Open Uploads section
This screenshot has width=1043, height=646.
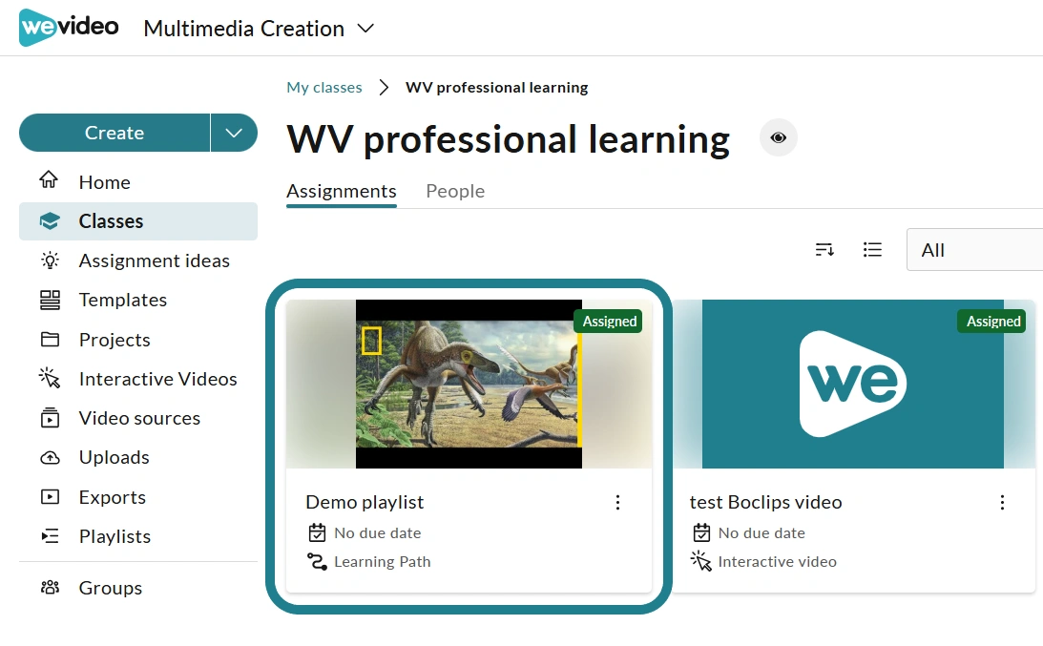[138, 457]
